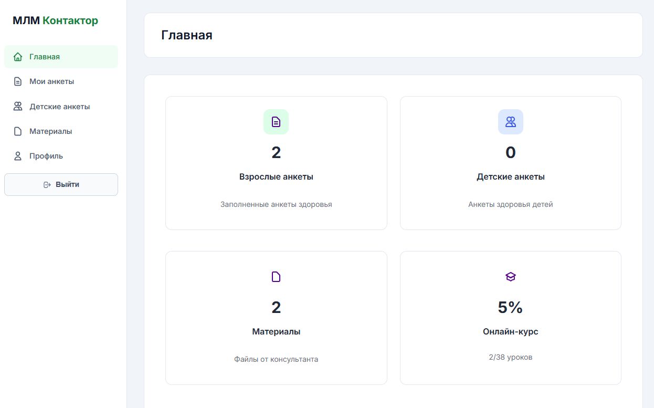
Task: Click the 0 count in Детские анкеты card
Action: (x=511, y=152)
